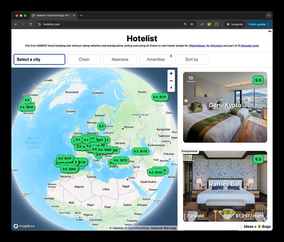Click the 9.5 rating badge on Raffles Bali

(258, 159)
